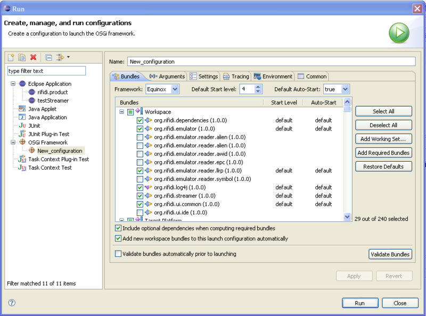Click the Task Context Test icon
The height and width of the screenshot is (316, 426).
pyautogui.click(x=22, y=168)
